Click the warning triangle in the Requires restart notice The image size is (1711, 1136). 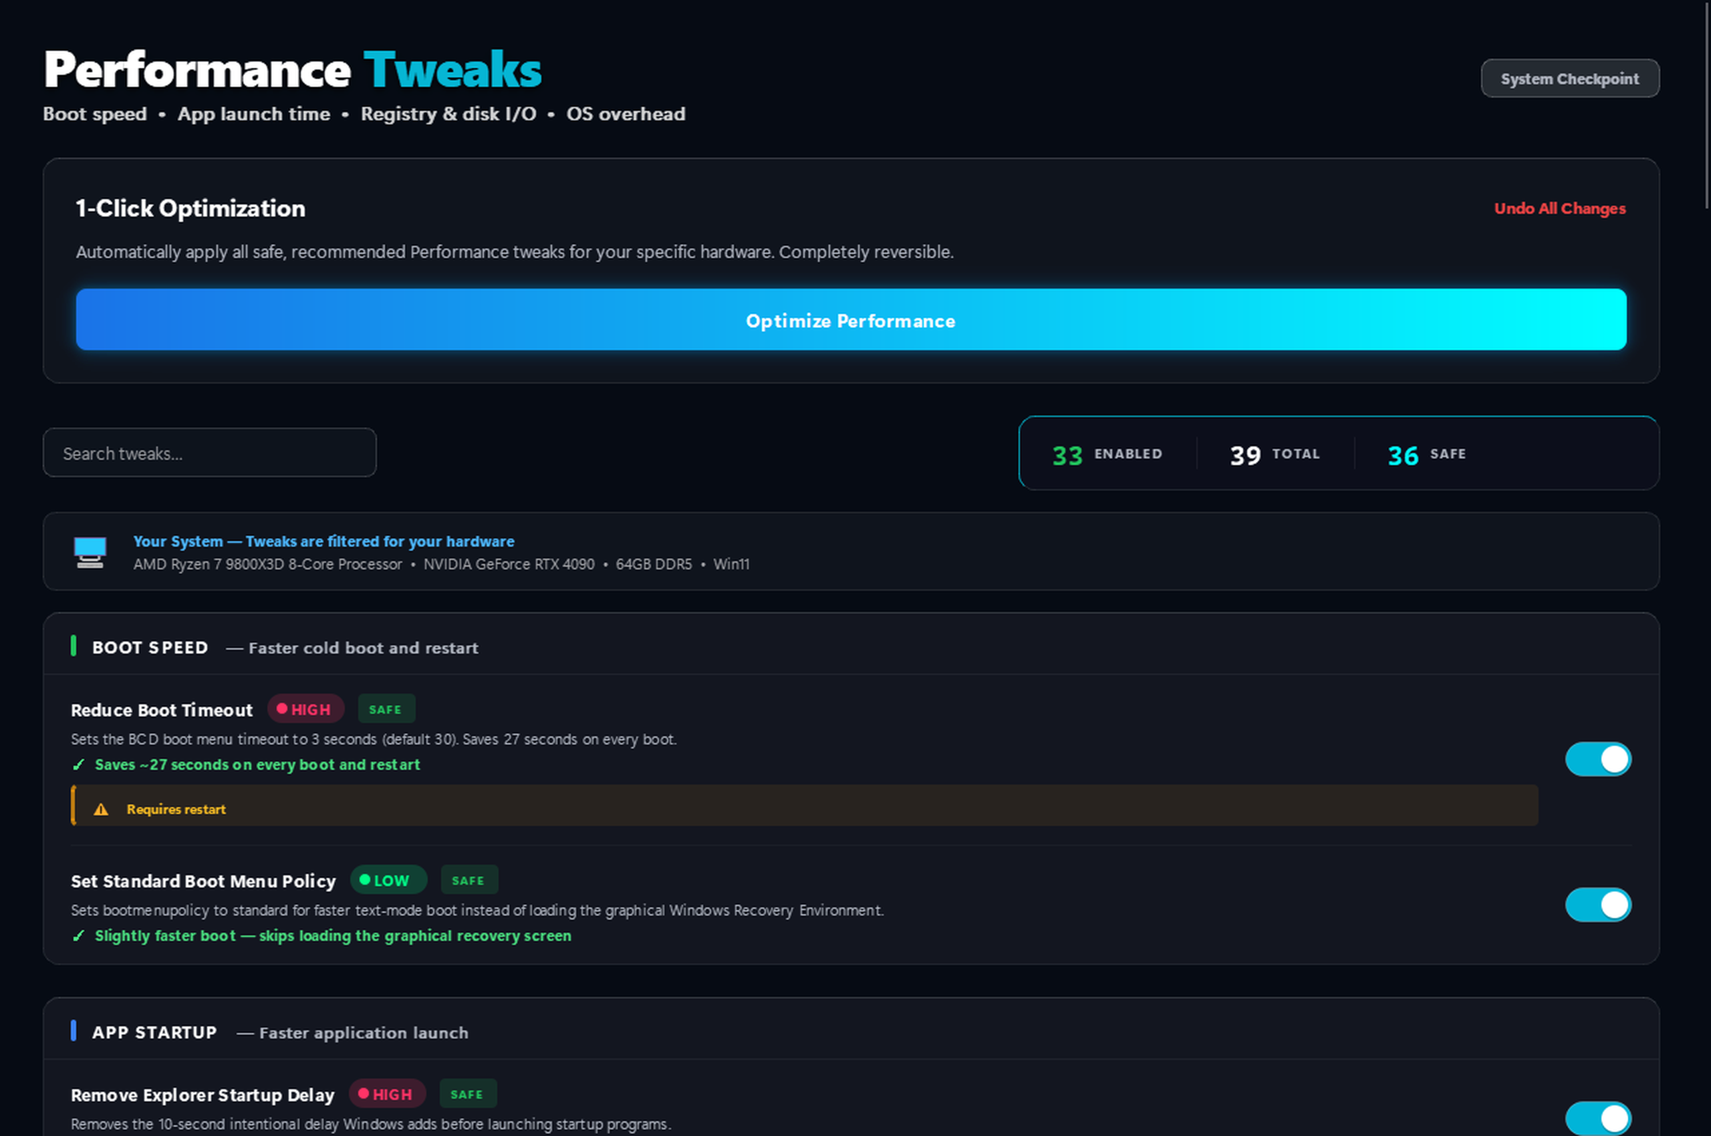[x=102, y=808]
